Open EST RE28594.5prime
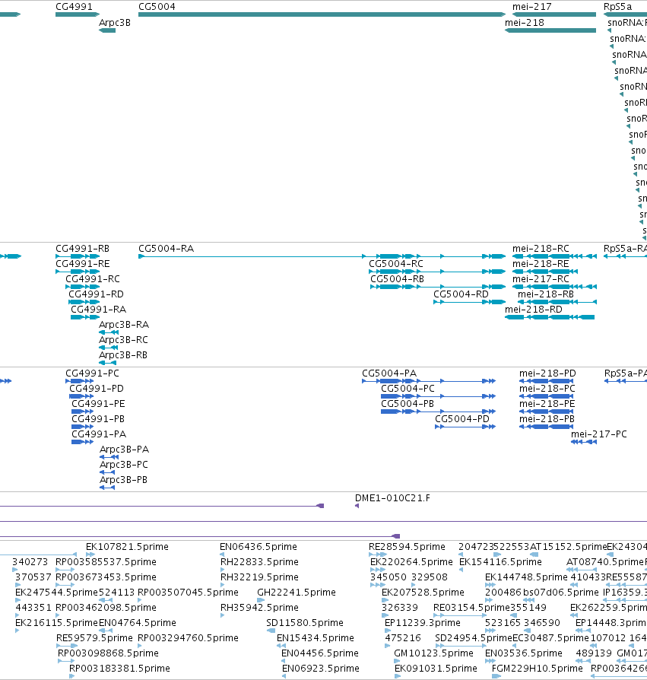This screenshot has width=647, height=680. pyautogui.click(x=407, y=546)
